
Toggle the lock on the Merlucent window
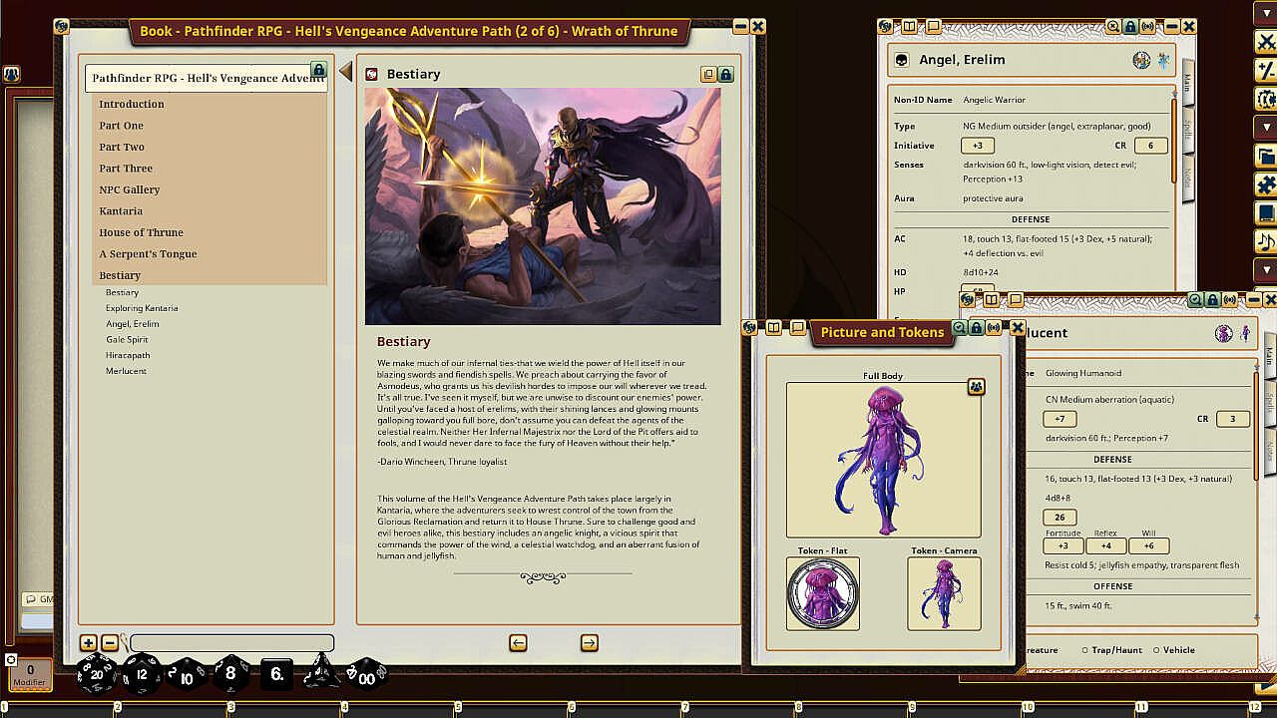(x=1212, y=299)
